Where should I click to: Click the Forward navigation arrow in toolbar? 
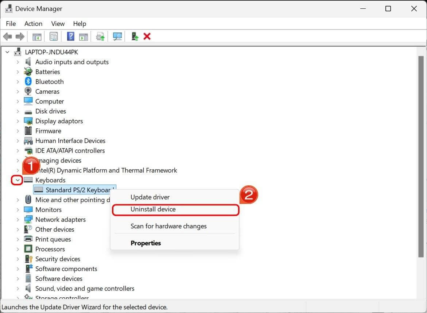click(20, 36)
